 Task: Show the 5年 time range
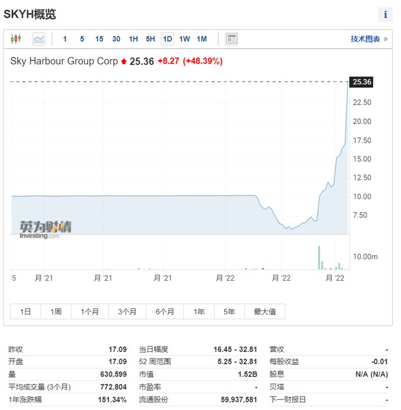point(229,311)
